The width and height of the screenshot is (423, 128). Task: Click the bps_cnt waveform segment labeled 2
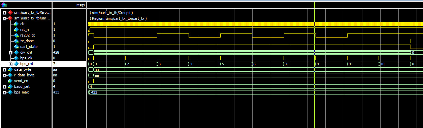(141, 64)
